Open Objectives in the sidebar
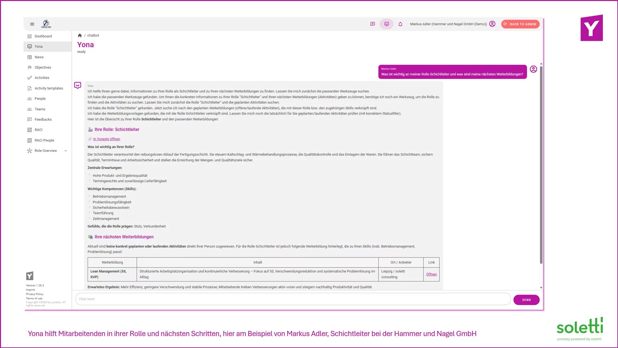Screen dimensions: 618x348 click(48, 67)
